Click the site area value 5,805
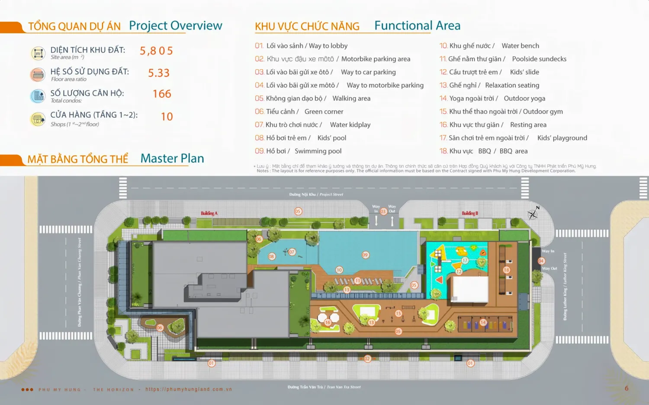 [156, 51]
